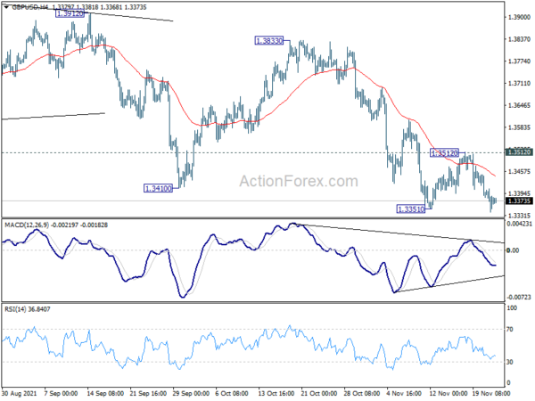Viewport: 535px width, 401px height.
Task: Click the 1.38370 price axis value
Action: pos(519,39)
